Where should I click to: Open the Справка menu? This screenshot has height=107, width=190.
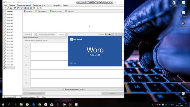point(65,5)
